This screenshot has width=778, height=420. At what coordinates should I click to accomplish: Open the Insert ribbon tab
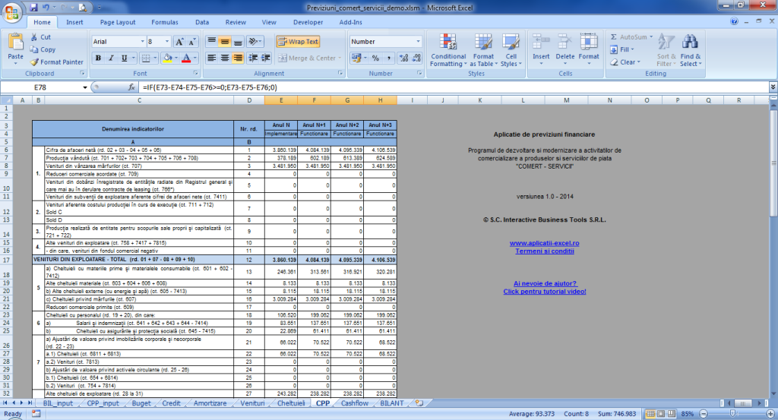(74, 22)
